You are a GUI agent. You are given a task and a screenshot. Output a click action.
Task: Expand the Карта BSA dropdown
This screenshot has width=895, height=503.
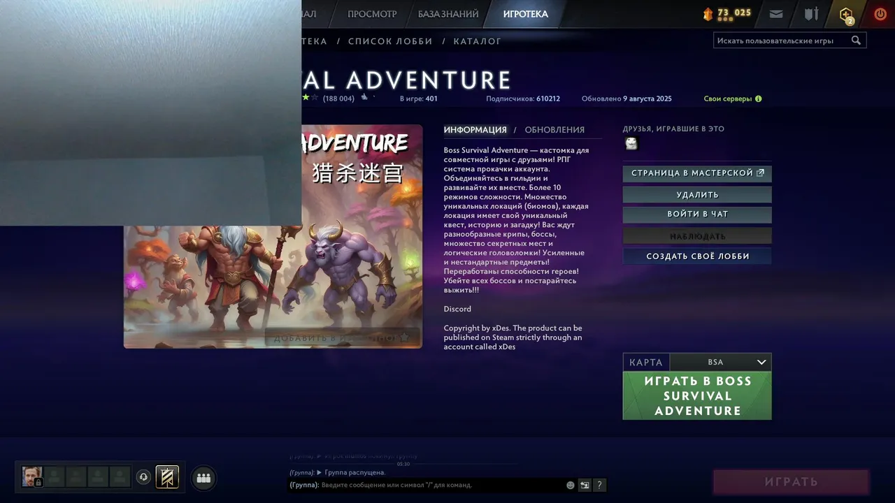(x=720, y=362)
